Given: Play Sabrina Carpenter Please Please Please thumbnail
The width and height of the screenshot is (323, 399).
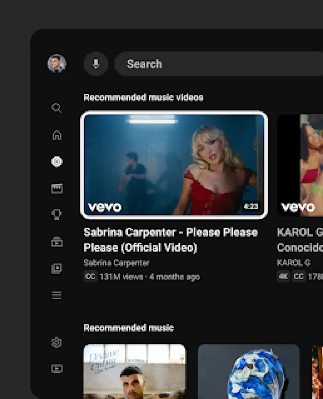Looking at the screenshot, I should pyautogui.click(x=174, y=165).
